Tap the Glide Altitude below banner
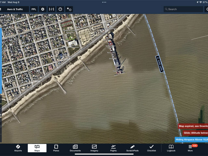Viewport: 208px width, 156px height. (195, 133)
